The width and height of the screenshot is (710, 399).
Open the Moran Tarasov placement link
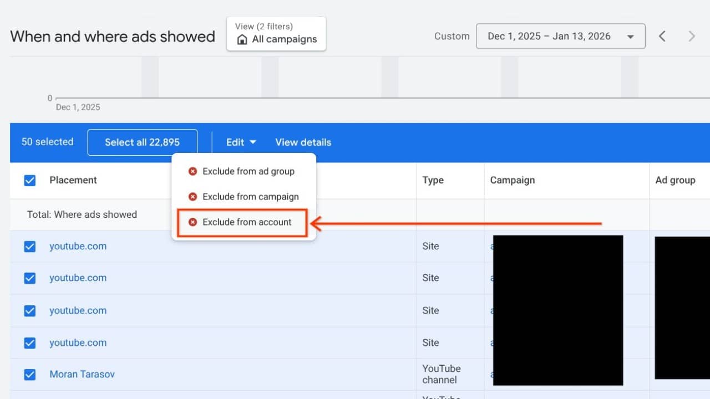[82, 375]
